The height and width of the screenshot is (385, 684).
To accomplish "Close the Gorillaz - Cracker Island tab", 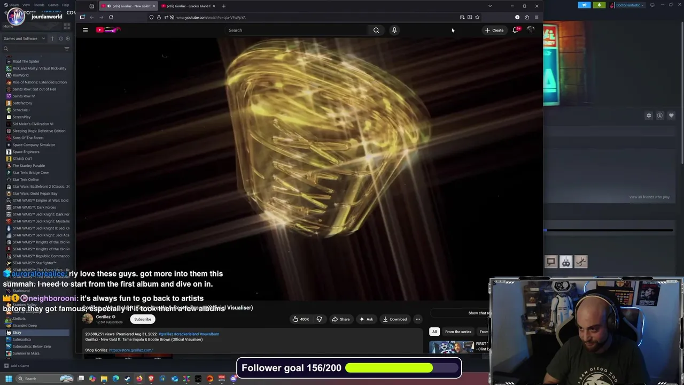I will (x=213, y=6).
